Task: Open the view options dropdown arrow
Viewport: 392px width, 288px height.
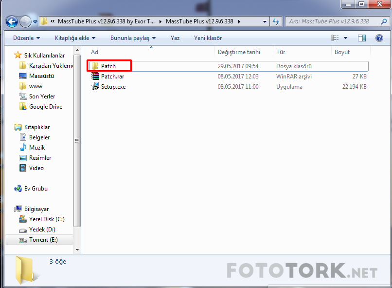Action: (x=345, y=38)
